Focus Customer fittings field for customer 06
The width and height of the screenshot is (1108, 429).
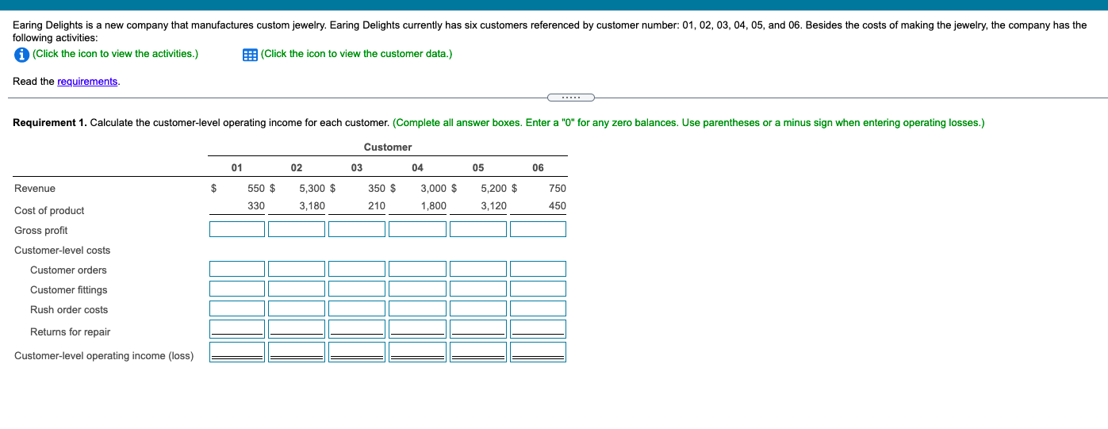[538, 289]
